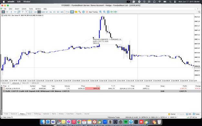The image size is (202, 126).
Task: Open the Exposure tab
Action: pos(14,114)
